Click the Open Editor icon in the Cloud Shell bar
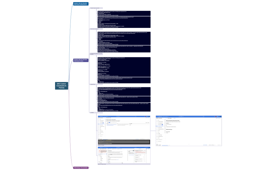 (137, 139)
